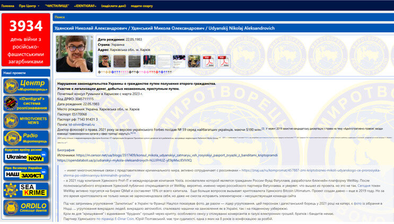The height and width of the screenshot is (224, 394).
Task: Open the third gallery thumbnail
Action: 135,61
